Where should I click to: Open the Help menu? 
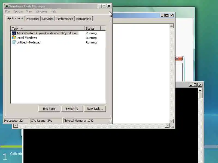tap(53, 11)
